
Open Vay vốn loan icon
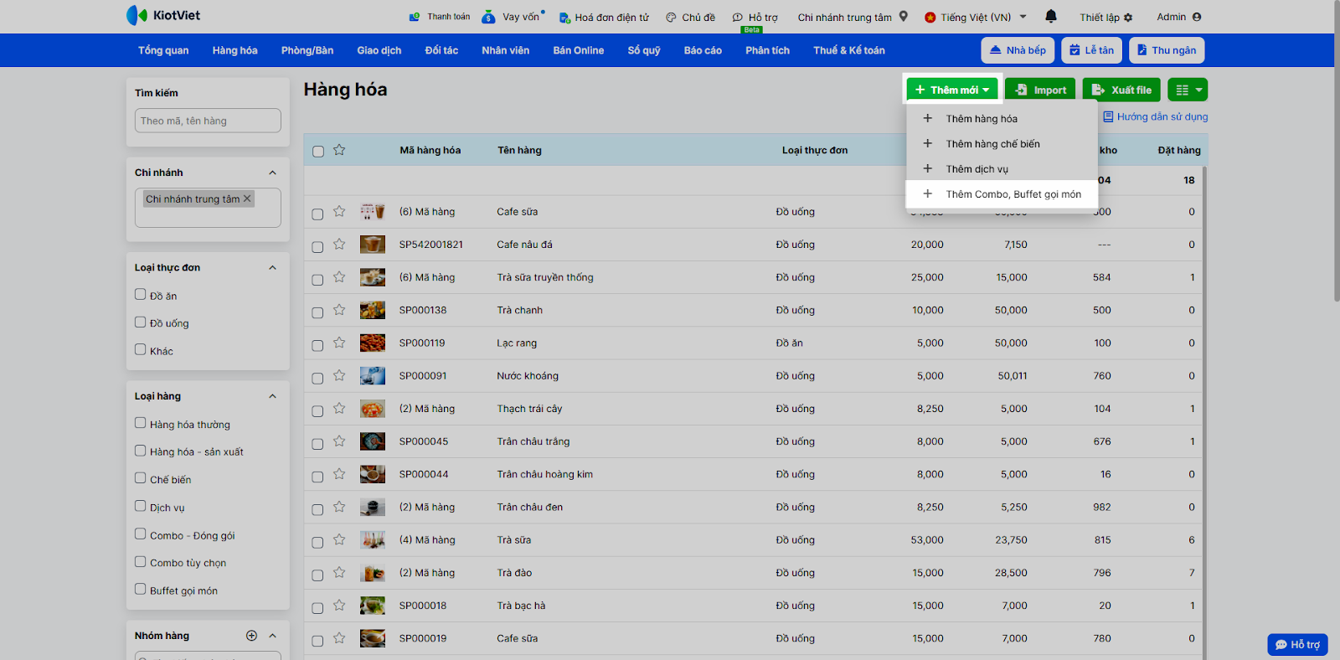(x=489, y=17)
